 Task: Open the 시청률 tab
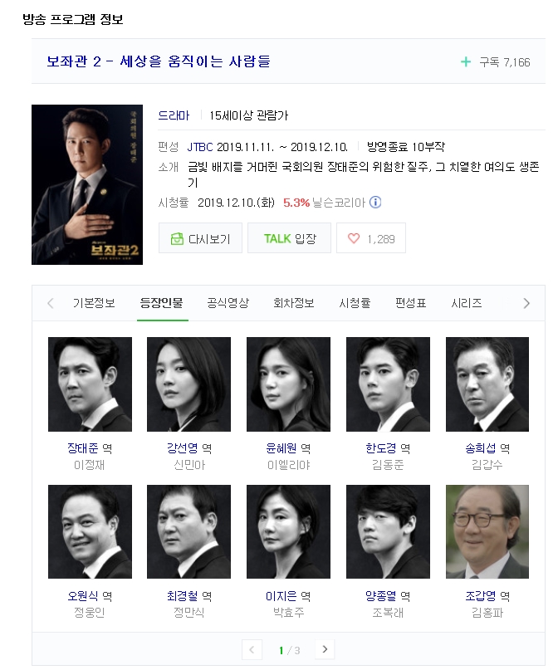point(355,303)
